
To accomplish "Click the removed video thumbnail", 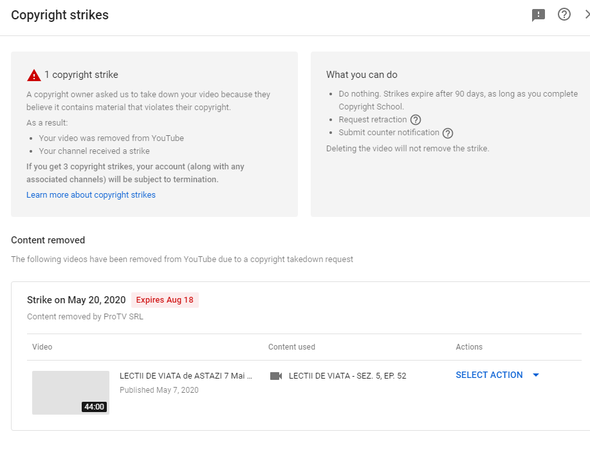I will click(71, 393).
